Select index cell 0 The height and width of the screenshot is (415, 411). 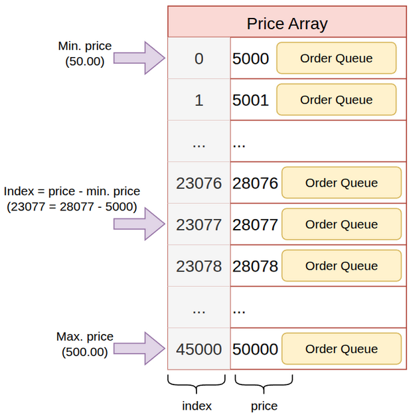199,58
